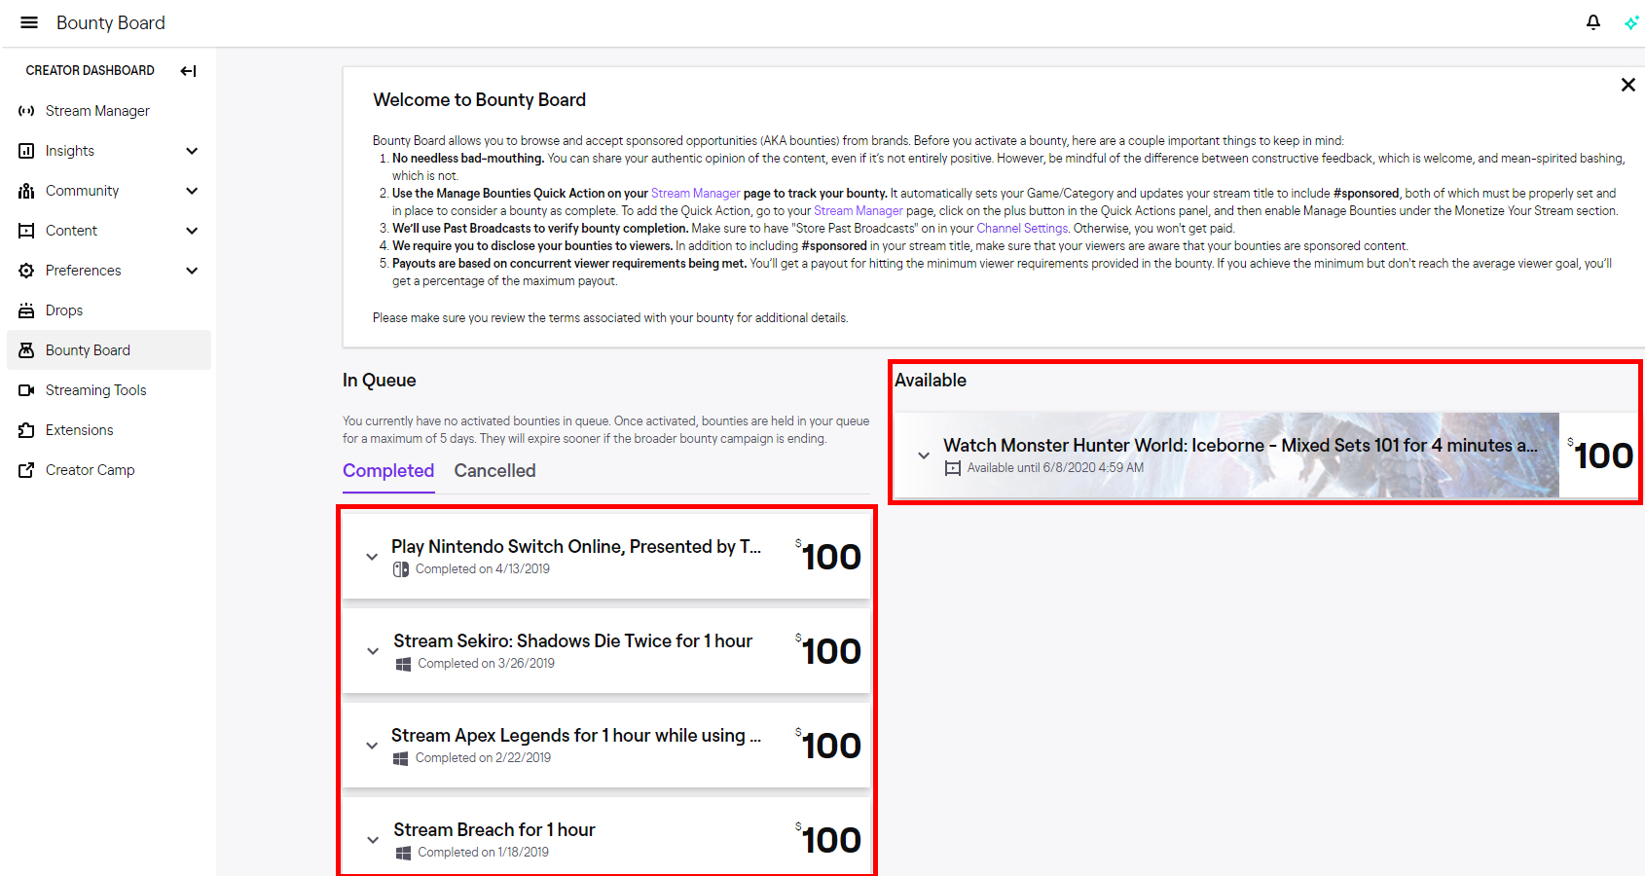
Task: Click 'Completed on 2/22/2019' text
Action: coord(483,758)
